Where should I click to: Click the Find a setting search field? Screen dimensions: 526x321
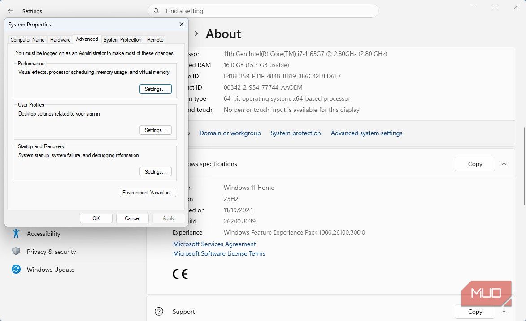coord(263,11)
